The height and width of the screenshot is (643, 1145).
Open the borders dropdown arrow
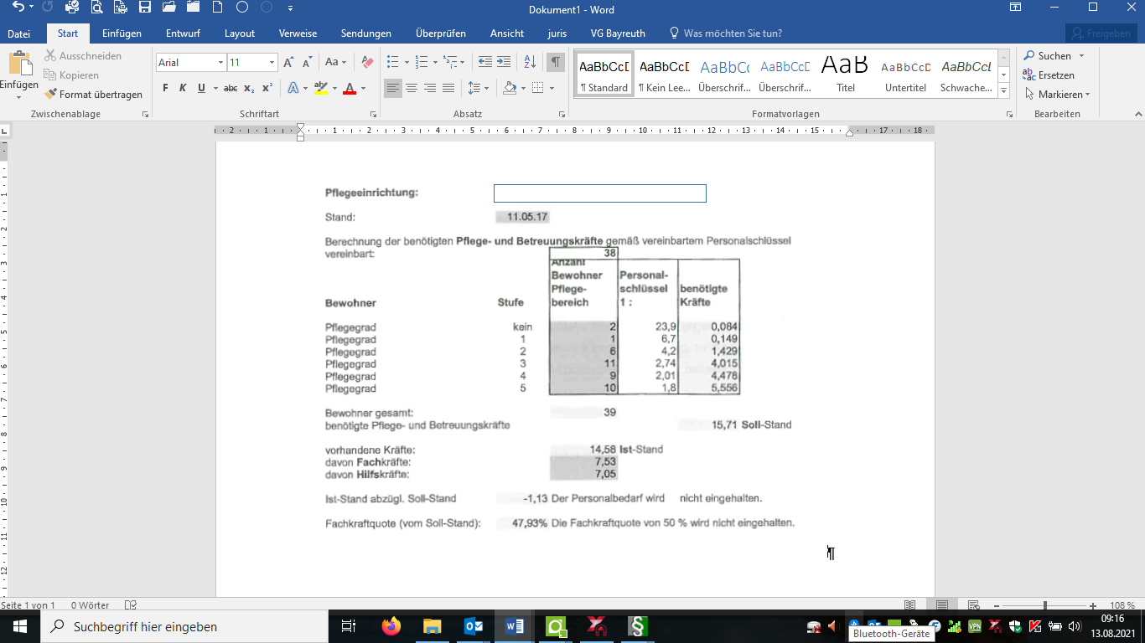pyautogui.click(x=551, y=88)
